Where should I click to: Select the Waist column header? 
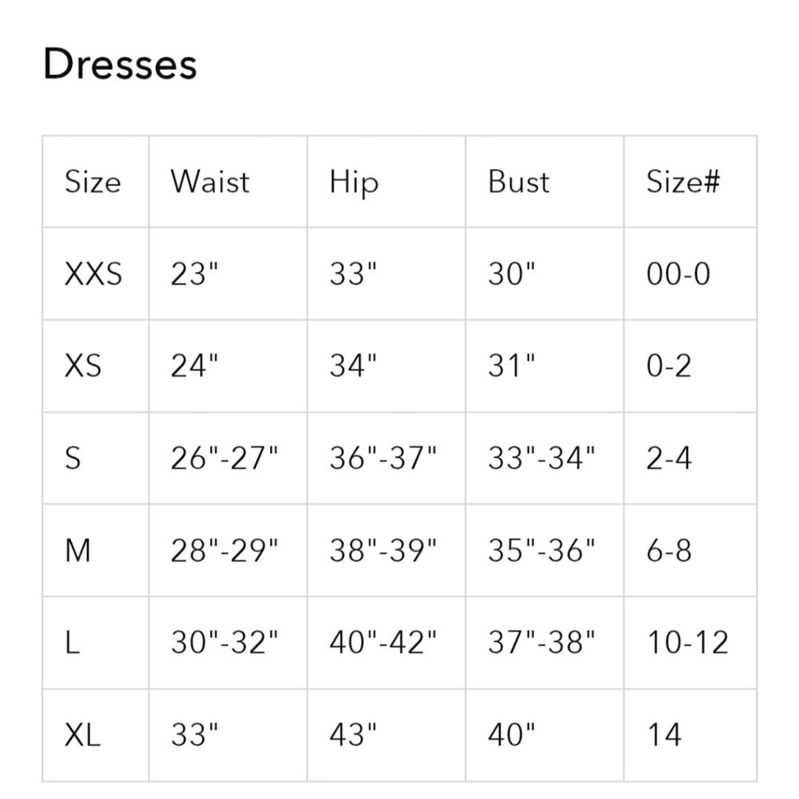click(210, 181)
